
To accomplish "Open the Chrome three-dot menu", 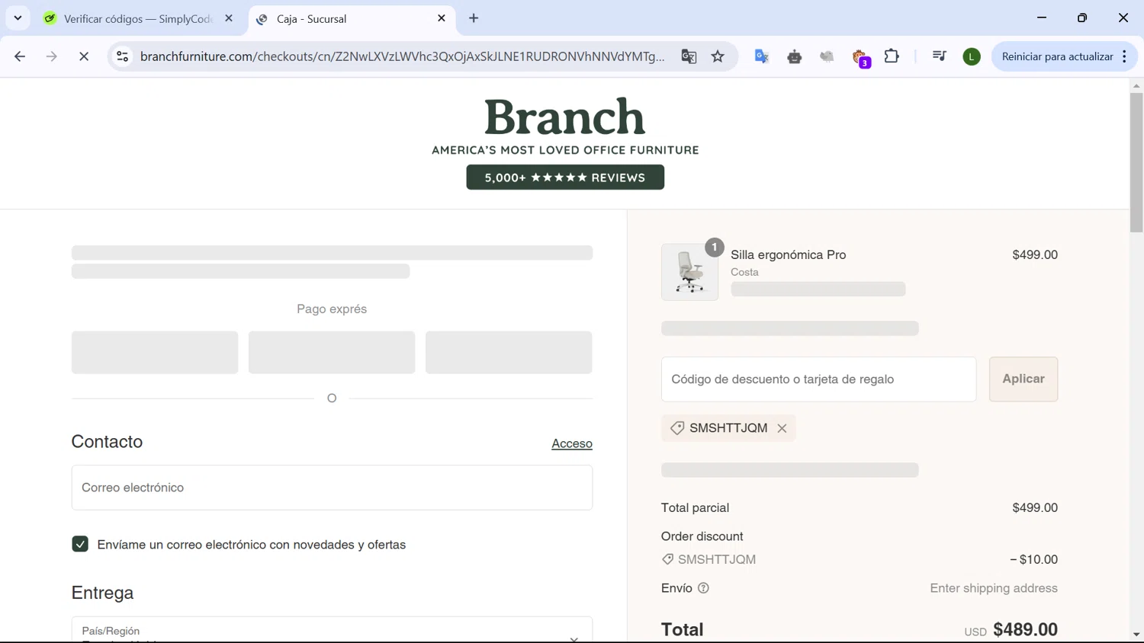I will [x=1125, y=56].
